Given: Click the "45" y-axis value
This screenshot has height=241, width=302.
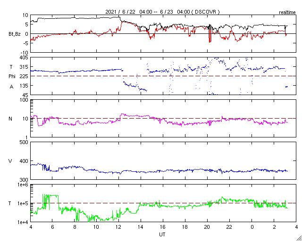Looking at the screenshot, I should (x=25, y=95).
